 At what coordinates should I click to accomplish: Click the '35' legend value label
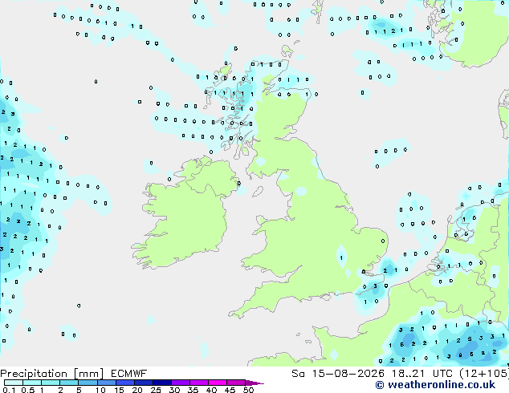pyautogui.click(x=193, y=390)
